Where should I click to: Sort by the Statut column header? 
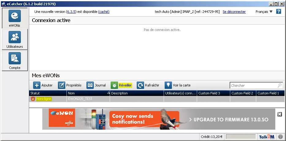(x=48, y=93)
